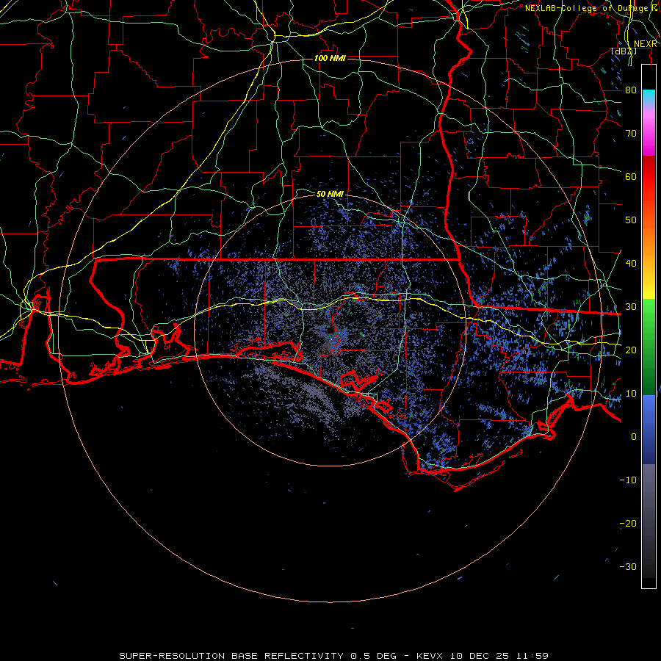661x661 pixels.
Task: Click the 70 value on the dBZ scale
Action: tap(631, 133)
